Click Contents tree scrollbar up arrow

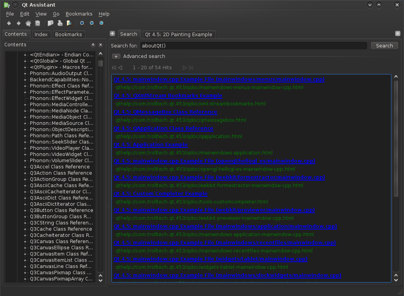100,54
